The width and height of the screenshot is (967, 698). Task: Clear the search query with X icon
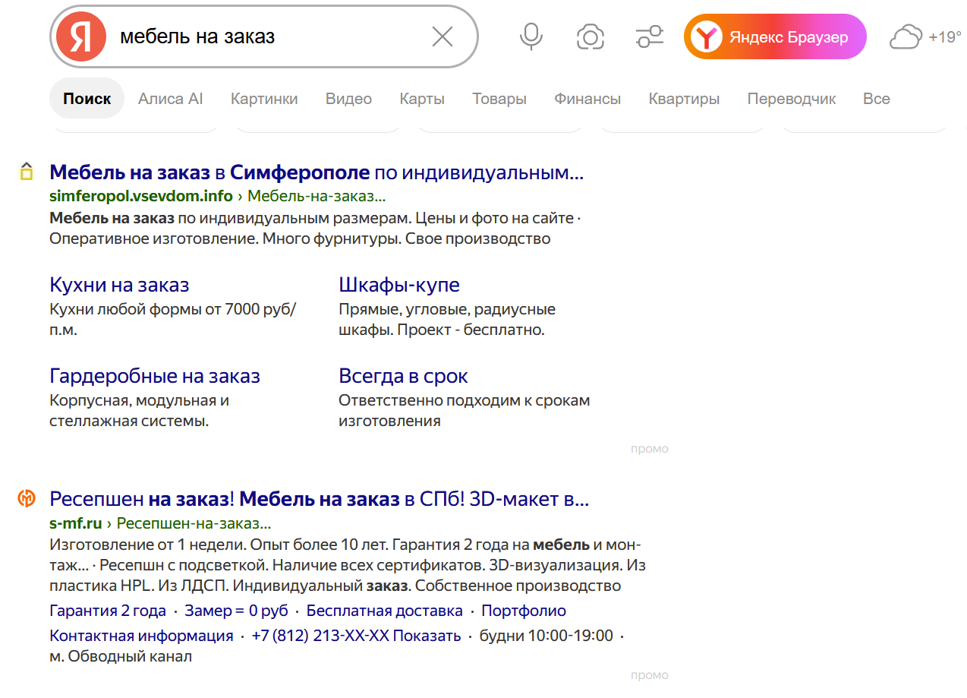tap(443, 36)
